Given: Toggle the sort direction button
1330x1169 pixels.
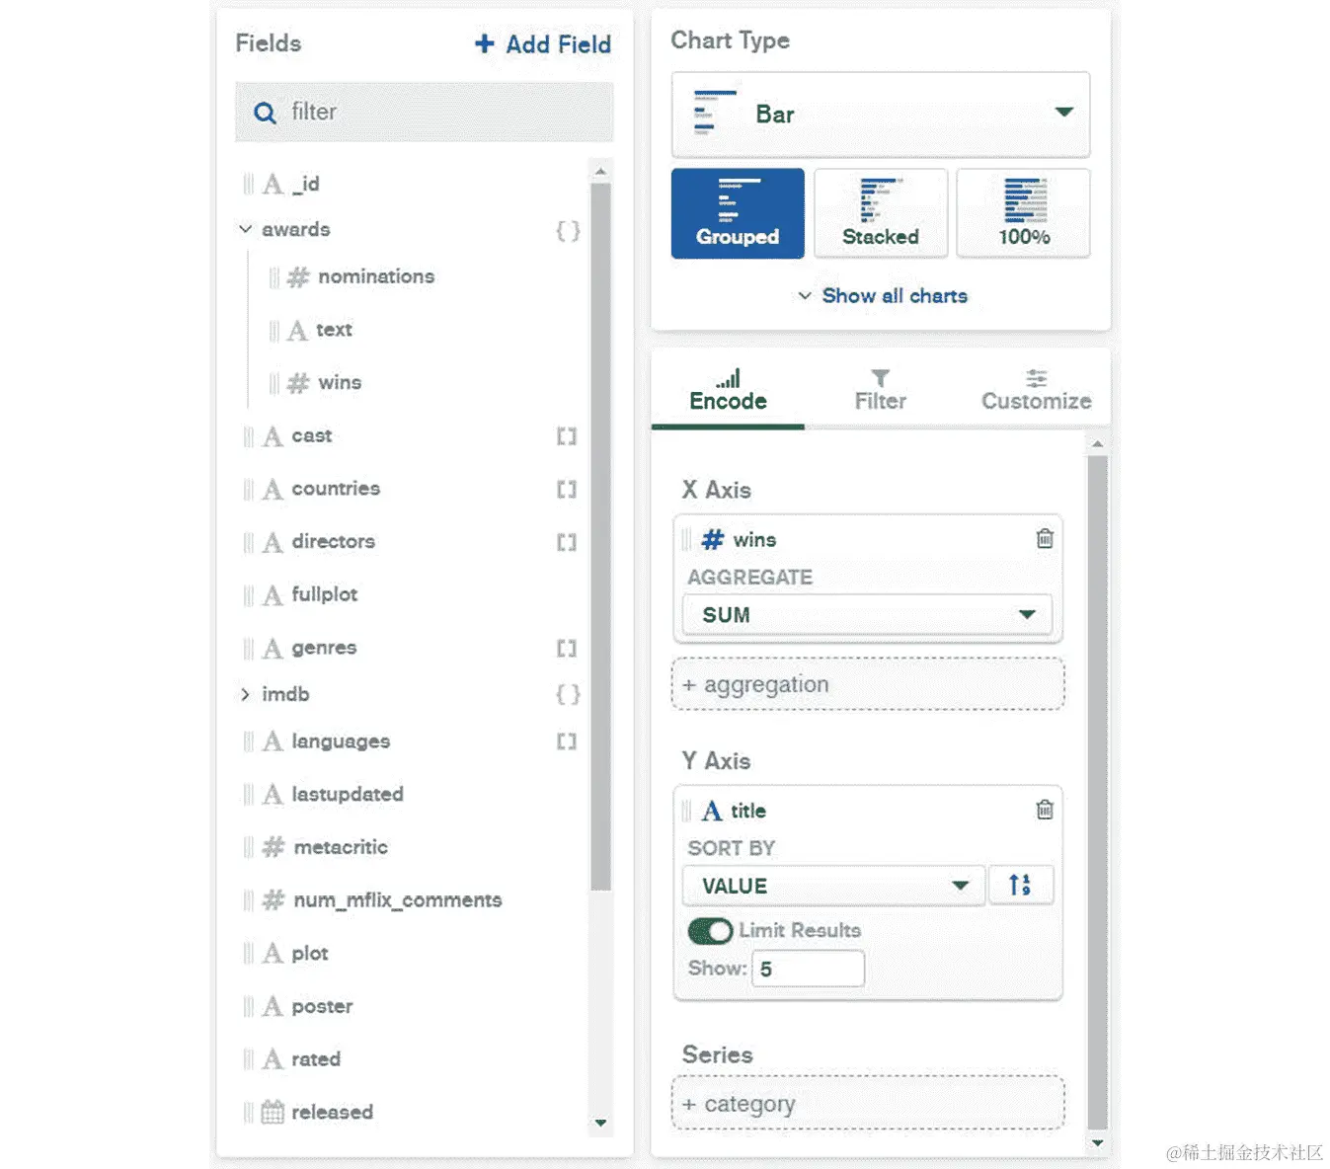Looking at the screenshot, I should [1021, 885].
